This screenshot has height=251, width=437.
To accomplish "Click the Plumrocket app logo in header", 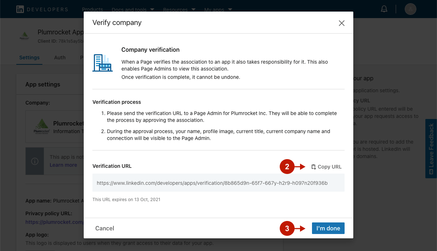I will (24, 36).
